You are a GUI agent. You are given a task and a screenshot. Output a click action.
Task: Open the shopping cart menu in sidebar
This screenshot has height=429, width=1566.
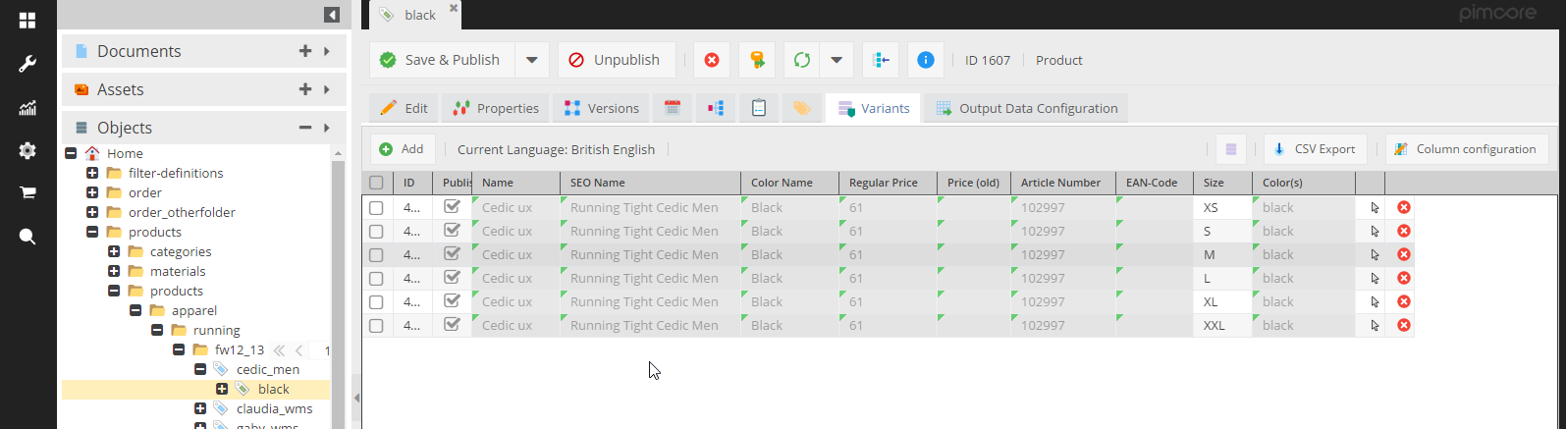(x=27, y=193)
